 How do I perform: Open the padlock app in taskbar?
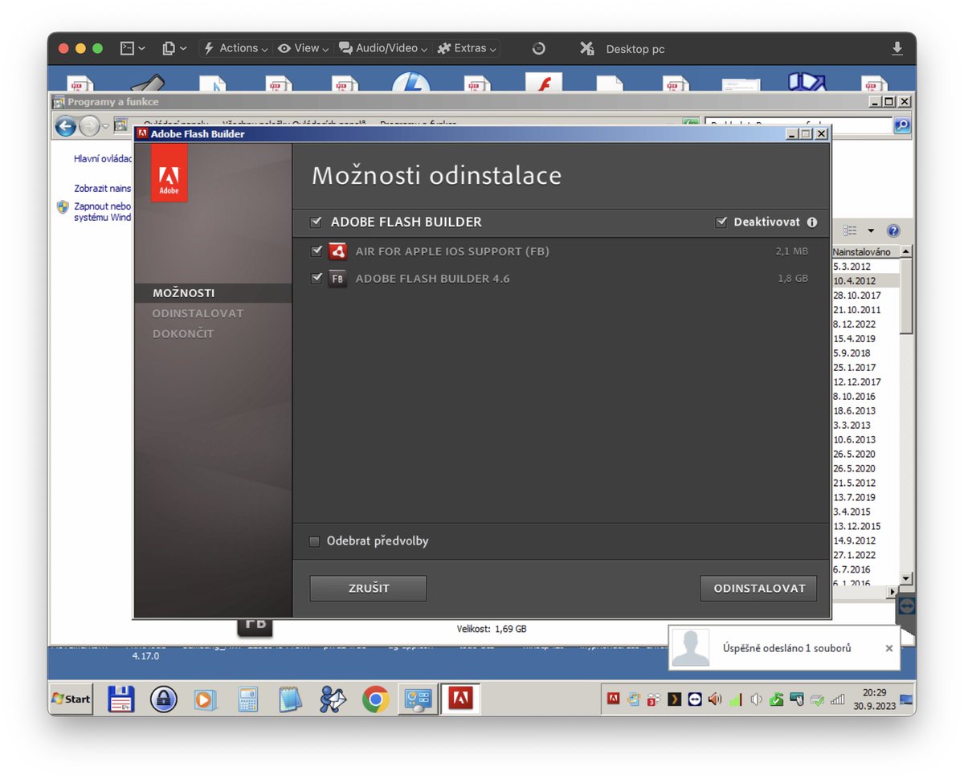[164, 699]
